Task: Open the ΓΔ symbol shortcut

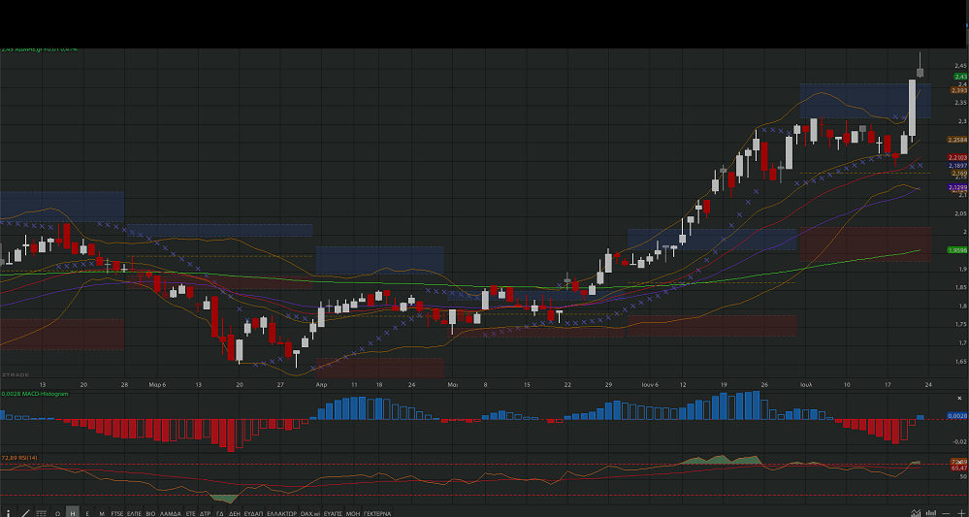Action: coord(220,513)
